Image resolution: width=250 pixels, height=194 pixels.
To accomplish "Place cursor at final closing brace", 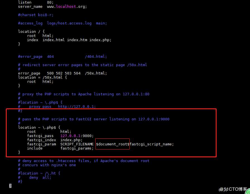I will pos(10,186).
